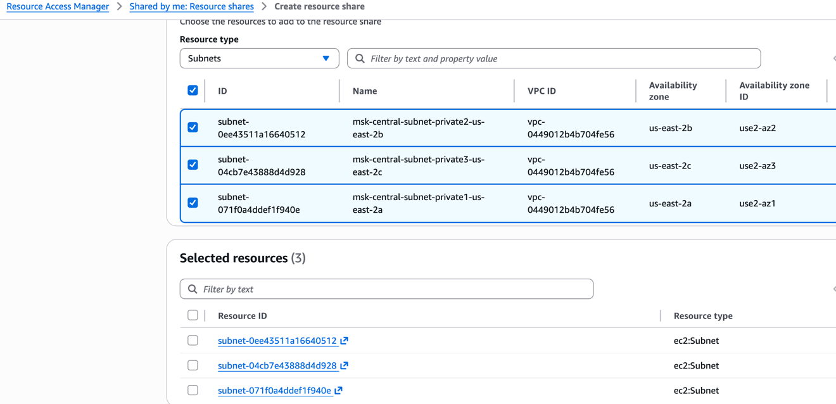This screenshot has width=836, height=404.
Task: Click the Availability zone ID column header
Action: (x=774, y=91)
